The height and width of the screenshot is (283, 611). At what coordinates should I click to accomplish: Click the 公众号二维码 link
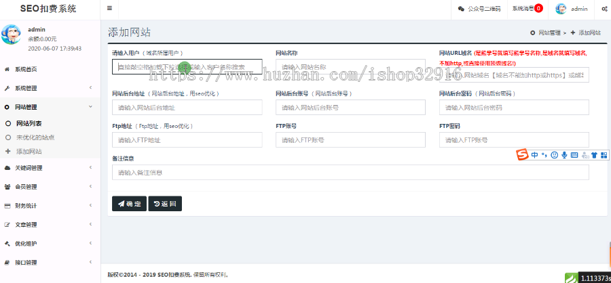point(484,9)
